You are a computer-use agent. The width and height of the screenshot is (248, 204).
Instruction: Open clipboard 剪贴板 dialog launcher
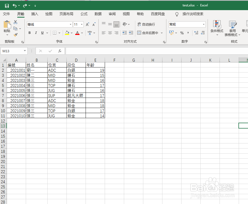pos(22,42)
